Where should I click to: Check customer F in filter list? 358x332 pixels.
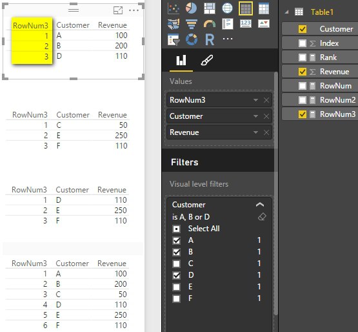point(177,298)
